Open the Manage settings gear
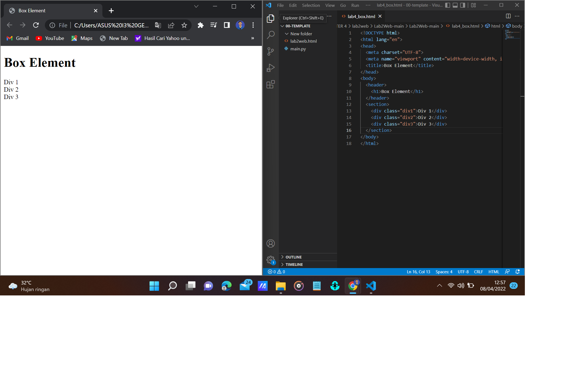585x366 pixels. 270,260
